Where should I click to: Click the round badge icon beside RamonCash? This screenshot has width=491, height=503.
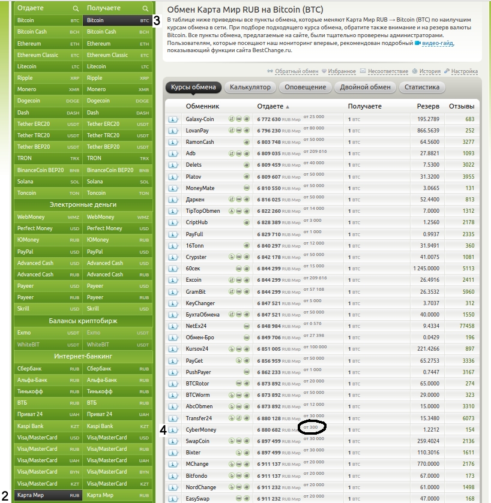[247, 142]
